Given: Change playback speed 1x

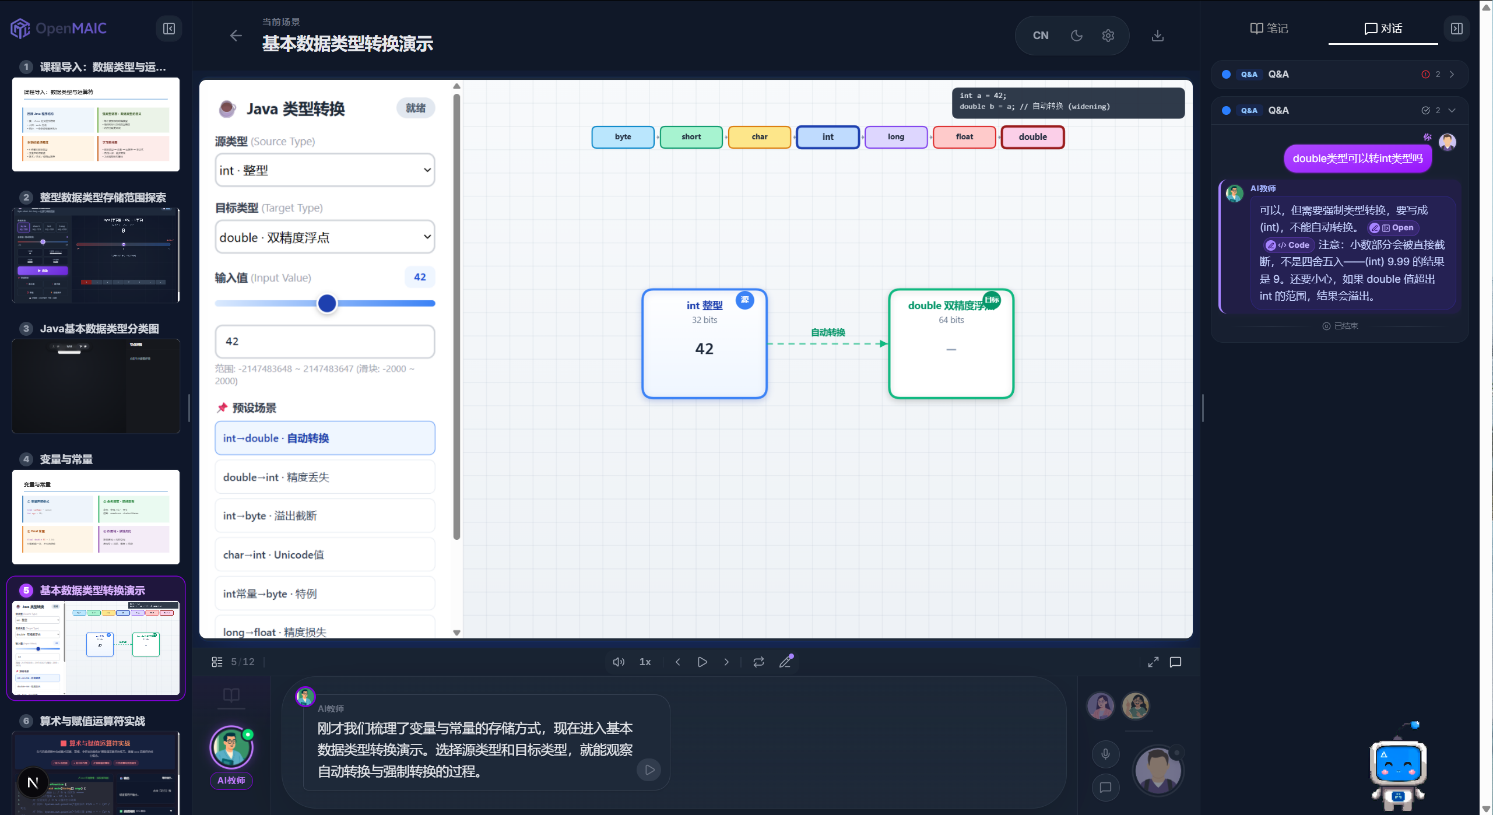Looking at the screenshot, I should [645, 662].
